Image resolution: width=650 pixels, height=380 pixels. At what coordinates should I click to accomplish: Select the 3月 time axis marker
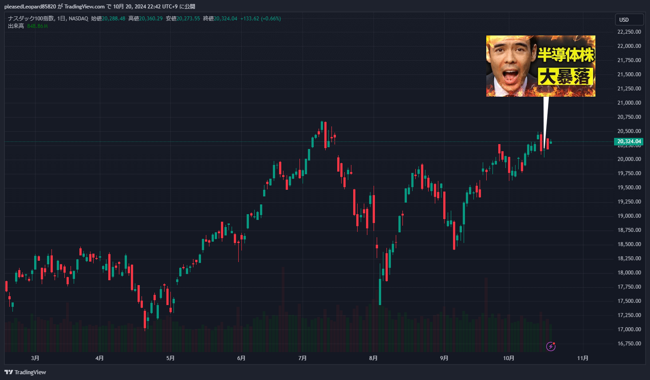35,358
